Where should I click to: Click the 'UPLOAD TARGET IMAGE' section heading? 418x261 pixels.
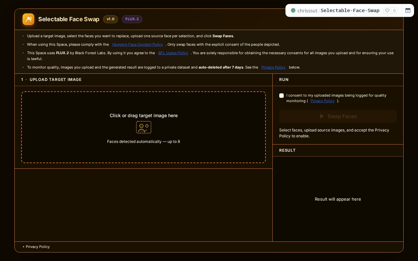click(x=56, y=80)
